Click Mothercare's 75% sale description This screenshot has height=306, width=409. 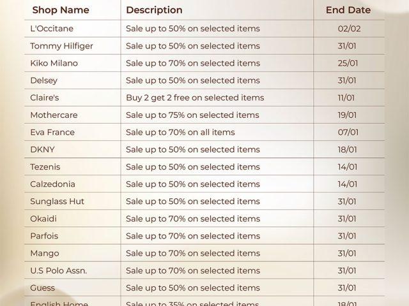[x=192, y=115]
